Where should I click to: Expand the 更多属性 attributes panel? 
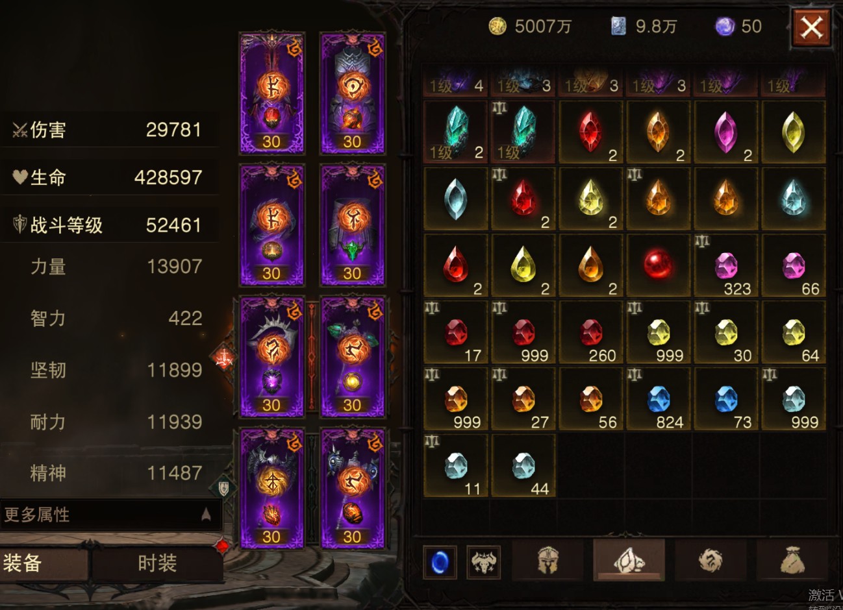click(110, 515)
